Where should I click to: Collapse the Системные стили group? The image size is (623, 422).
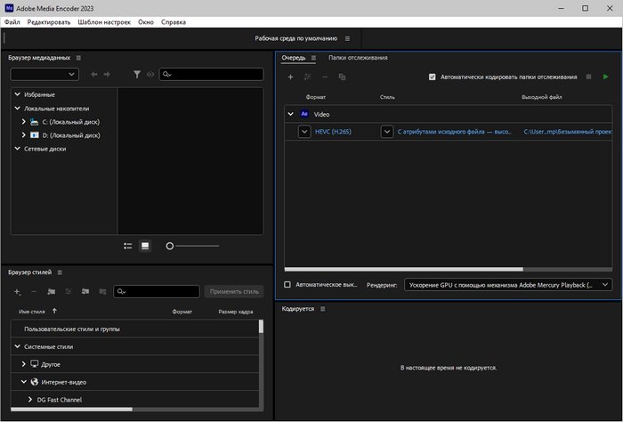tap(17, 346)
